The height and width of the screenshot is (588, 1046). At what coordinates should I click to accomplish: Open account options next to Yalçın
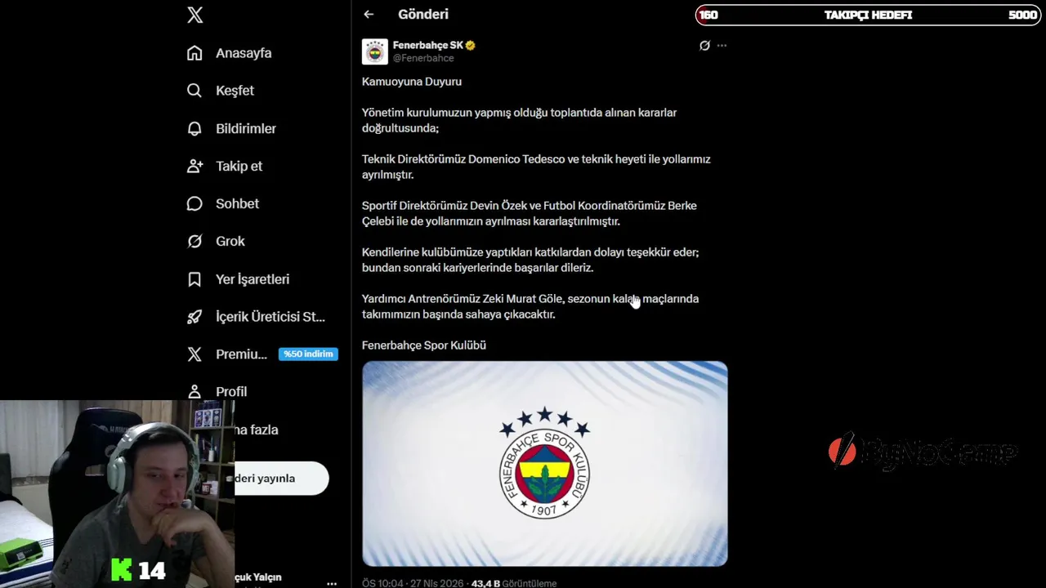point(332,583)
